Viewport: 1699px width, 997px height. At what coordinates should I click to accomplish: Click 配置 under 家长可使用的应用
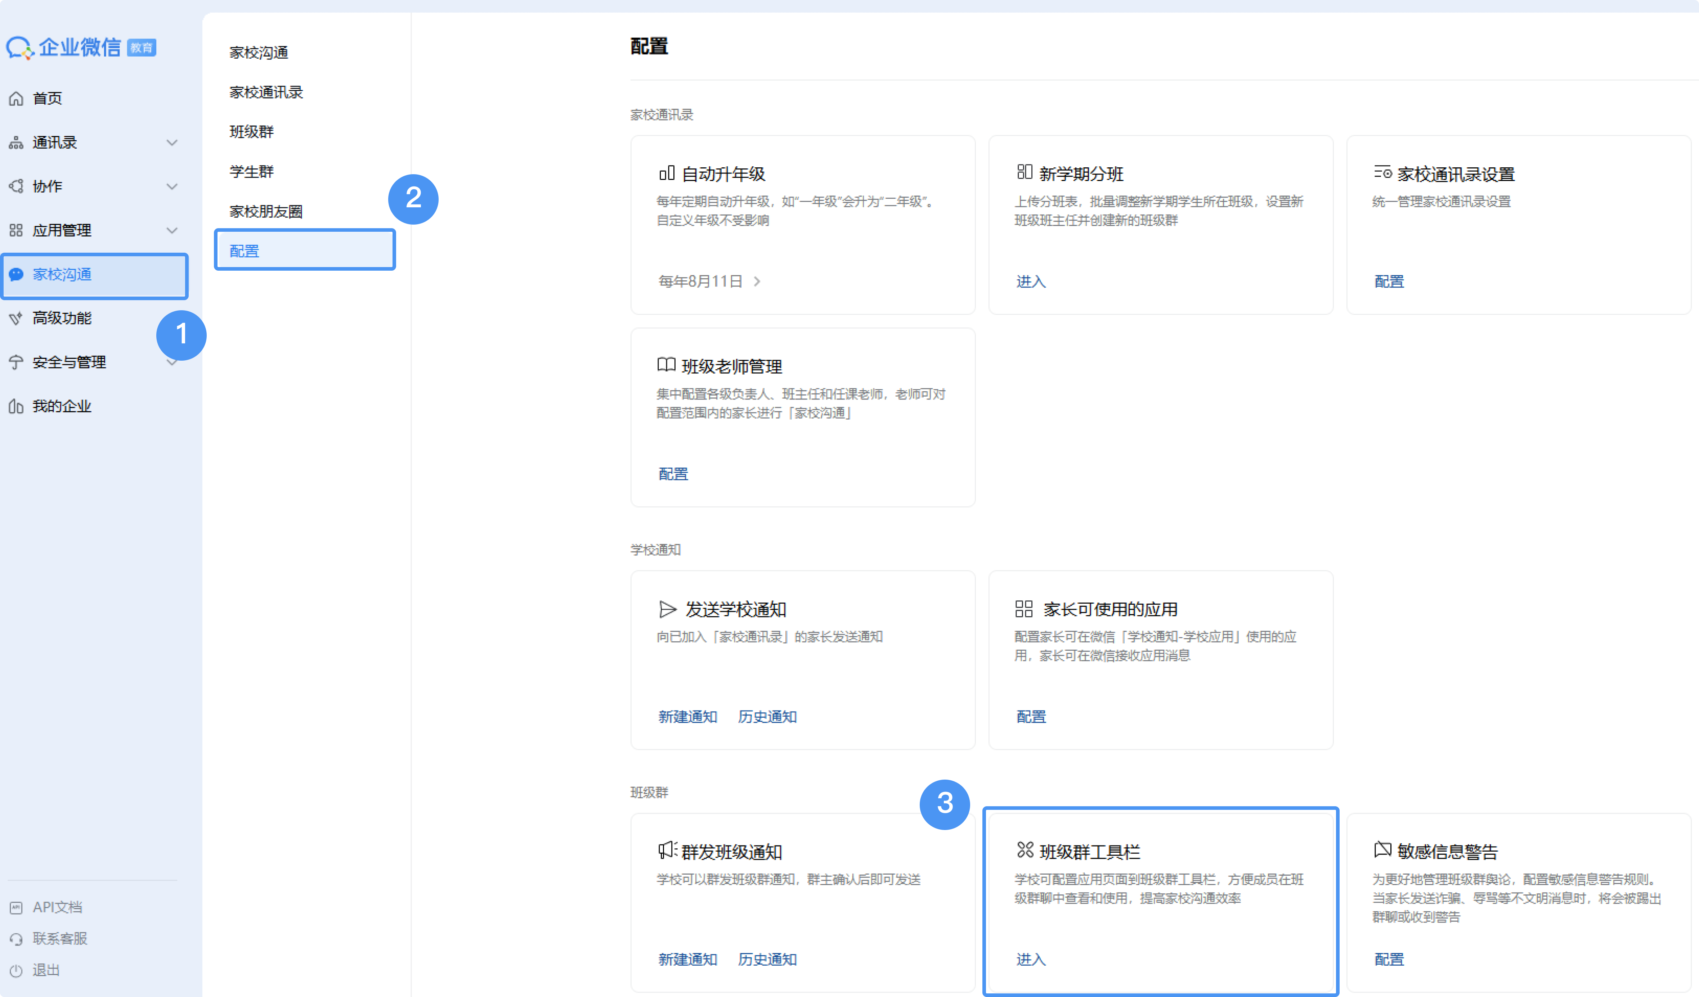1031,717
